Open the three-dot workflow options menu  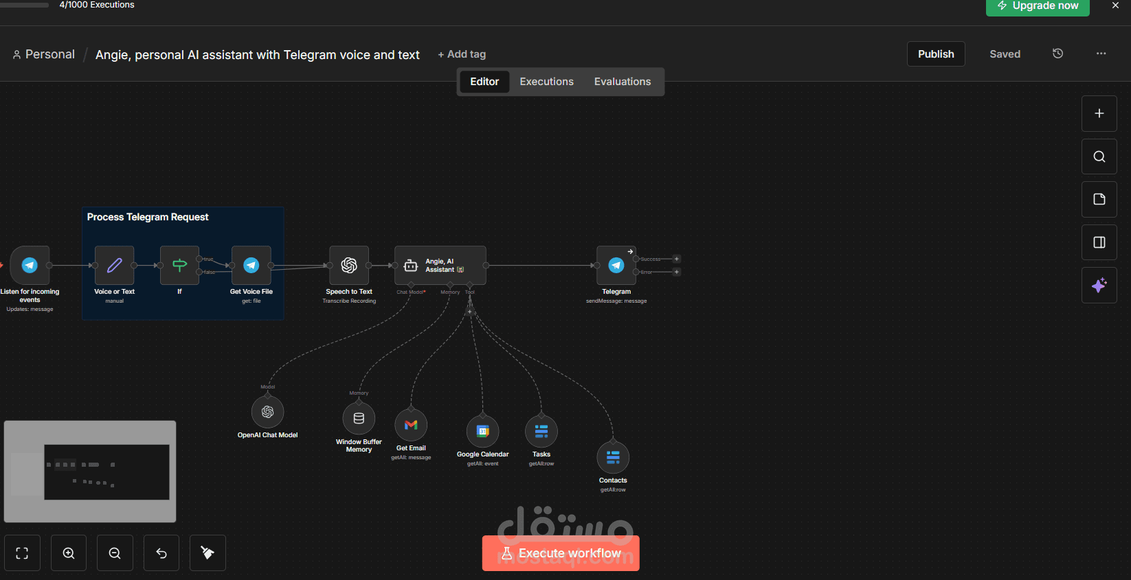pyautogui.click(x=1101, y=54)
